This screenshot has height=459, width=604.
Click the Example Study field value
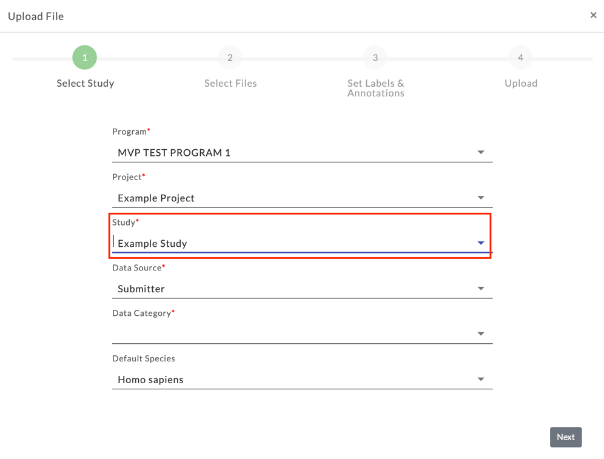[152, 244]
